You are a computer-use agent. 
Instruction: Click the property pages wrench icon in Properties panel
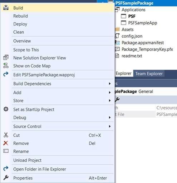coord(117,99)
